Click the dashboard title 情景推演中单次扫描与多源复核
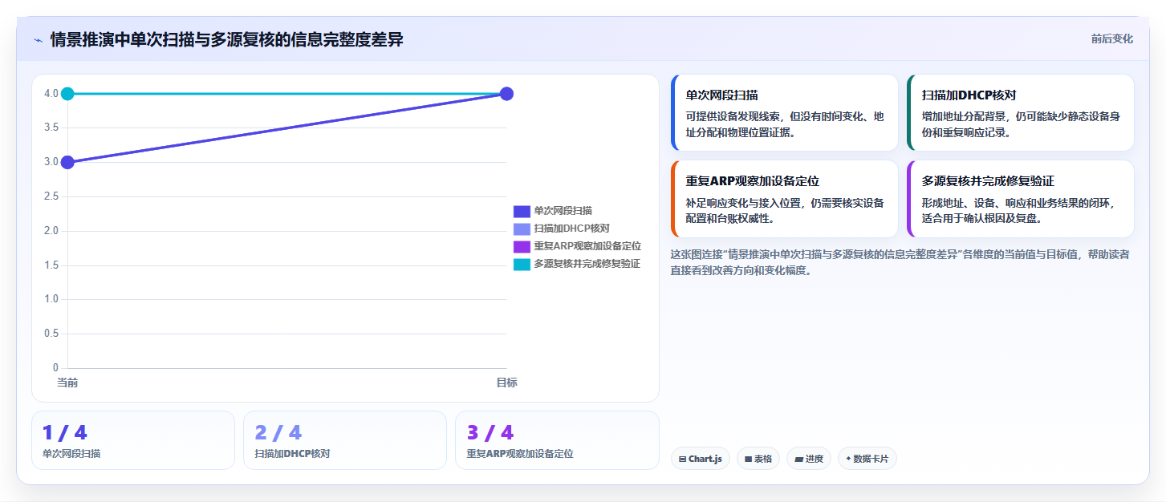 coord(226,39)
